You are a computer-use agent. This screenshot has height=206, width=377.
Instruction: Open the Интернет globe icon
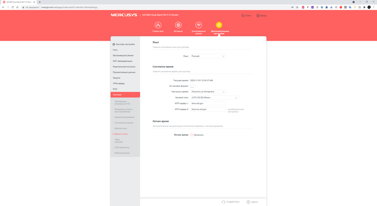178,25
